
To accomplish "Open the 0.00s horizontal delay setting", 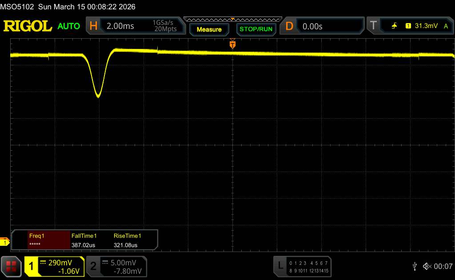I will click(x=312, y=26).
